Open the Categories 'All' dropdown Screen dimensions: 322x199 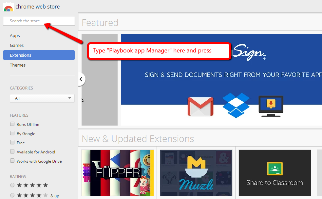pyautogui.click(x=42, y=98)
